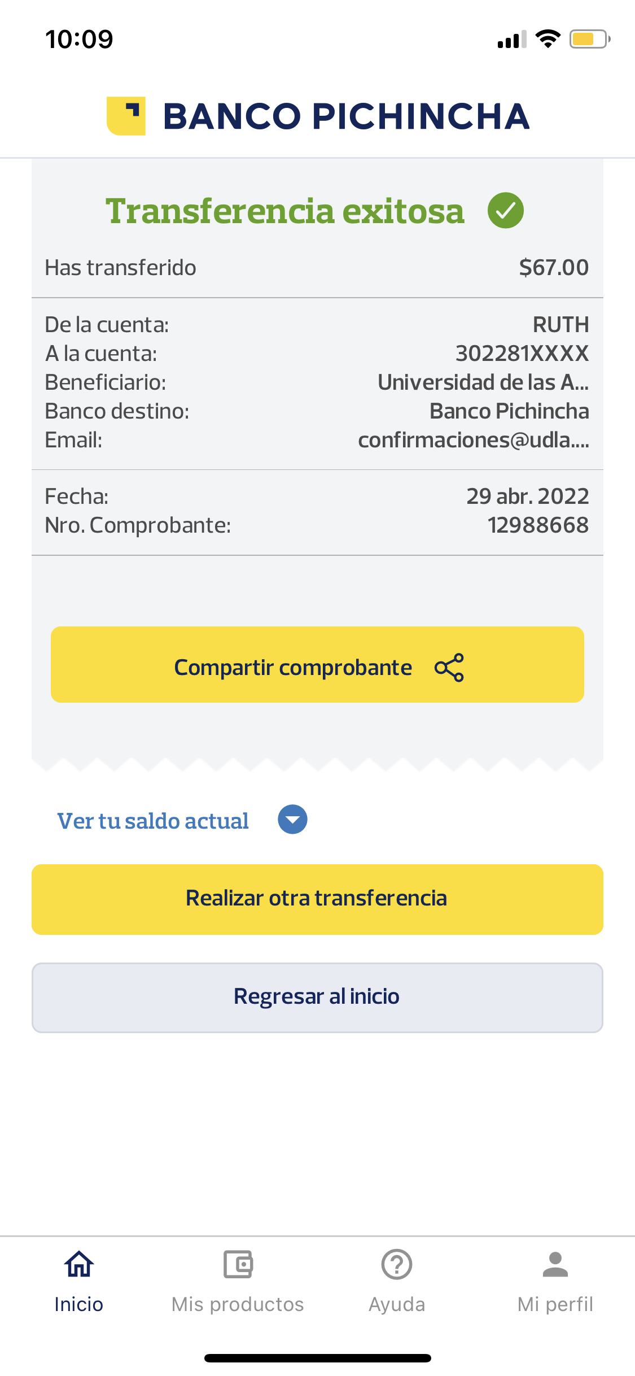Switch to the Mis productos tab
This screenshot has height=1376, width=635.
click(x=238, y=1304)
